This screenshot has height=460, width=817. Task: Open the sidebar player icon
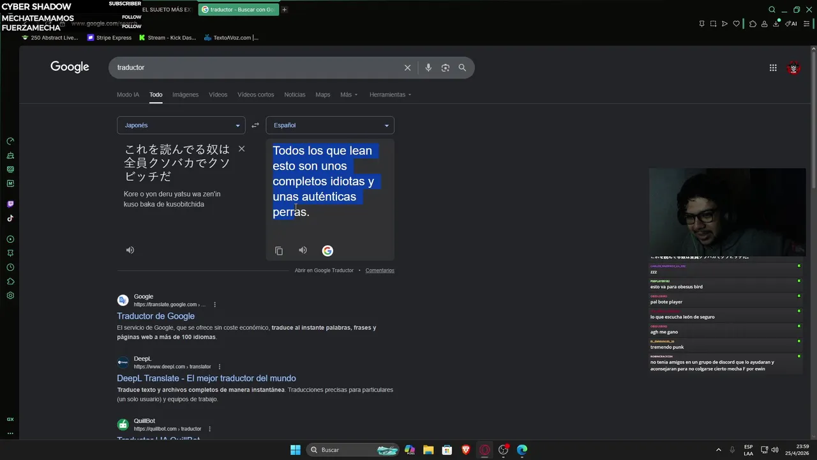coord(10,240)
